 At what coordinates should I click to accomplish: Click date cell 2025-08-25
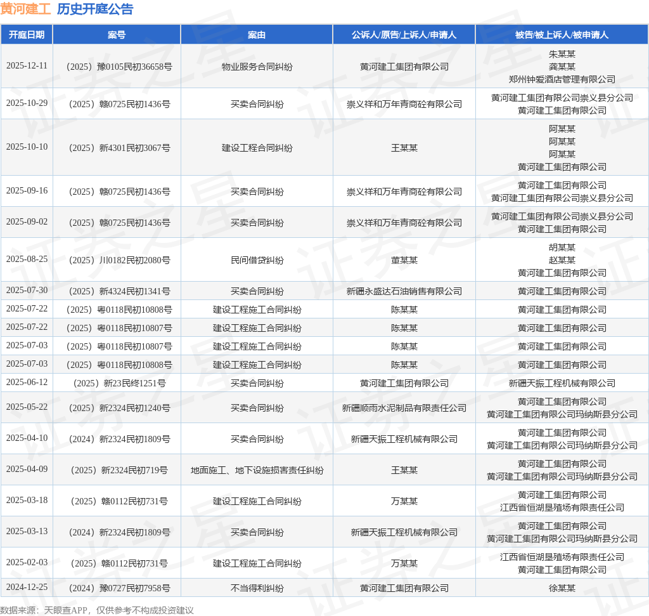(27, 259)
